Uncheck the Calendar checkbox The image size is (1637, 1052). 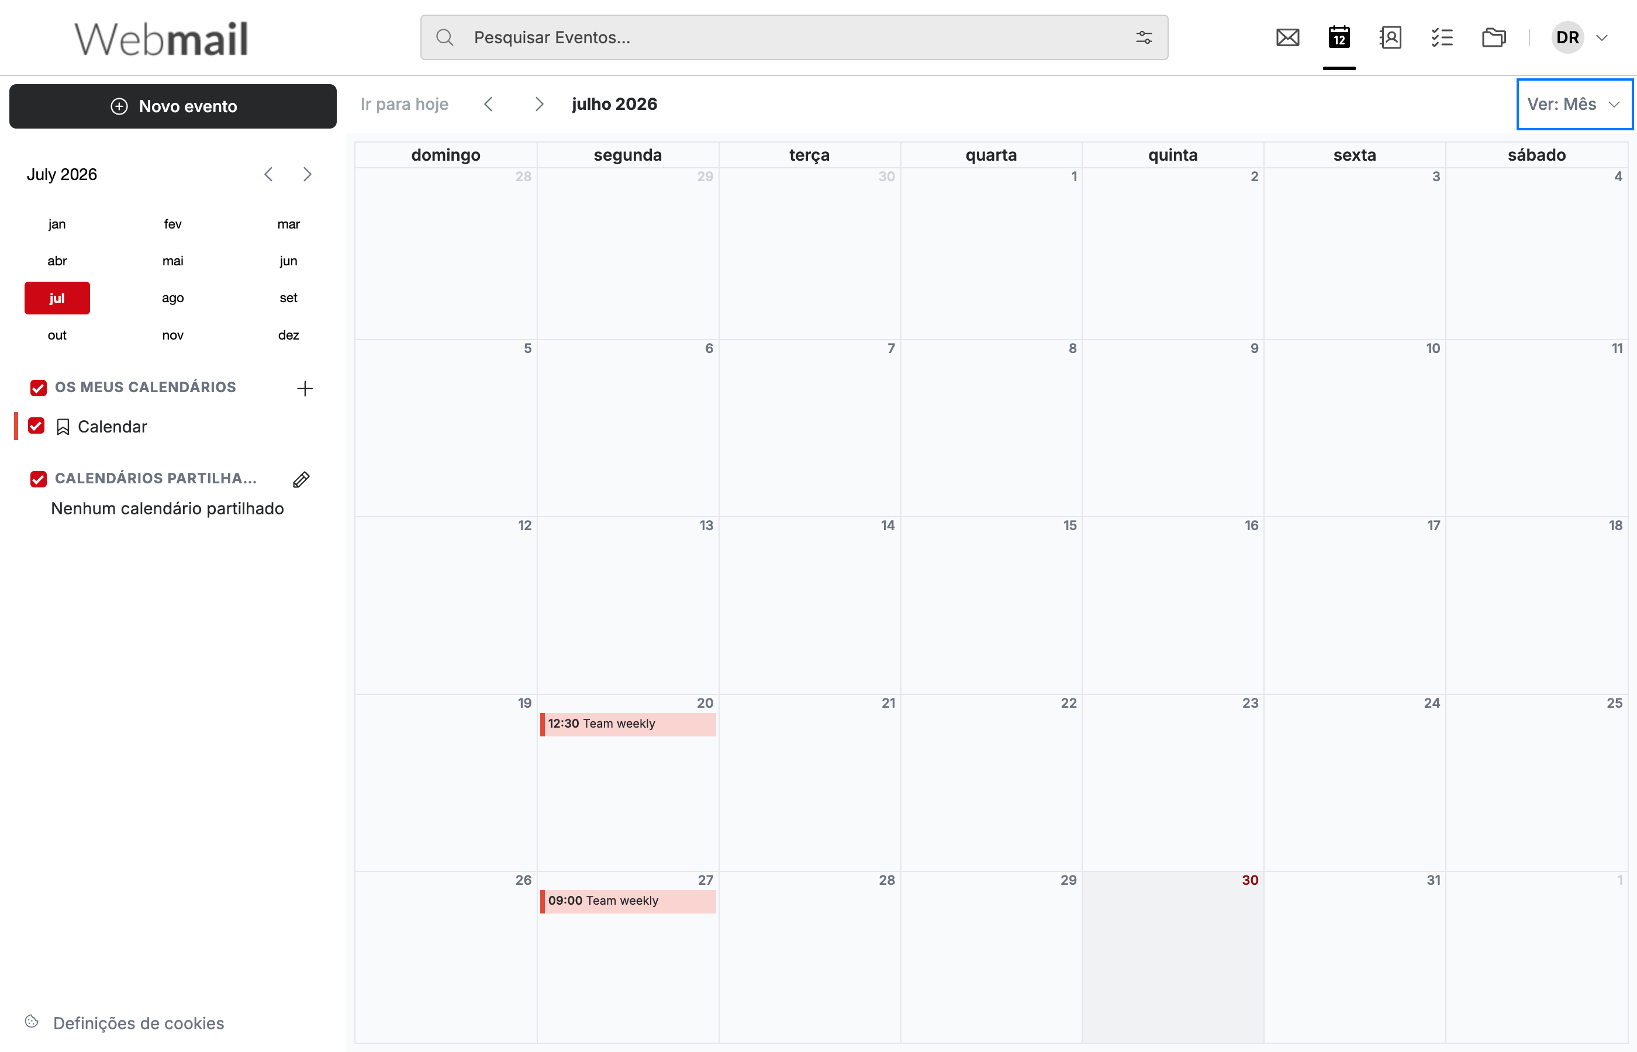[36, 426]
